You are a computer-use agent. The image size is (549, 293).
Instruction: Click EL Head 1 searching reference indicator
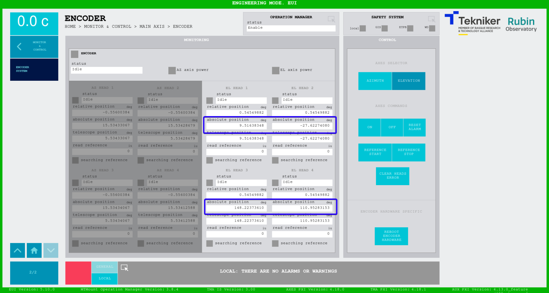point(210,160)
